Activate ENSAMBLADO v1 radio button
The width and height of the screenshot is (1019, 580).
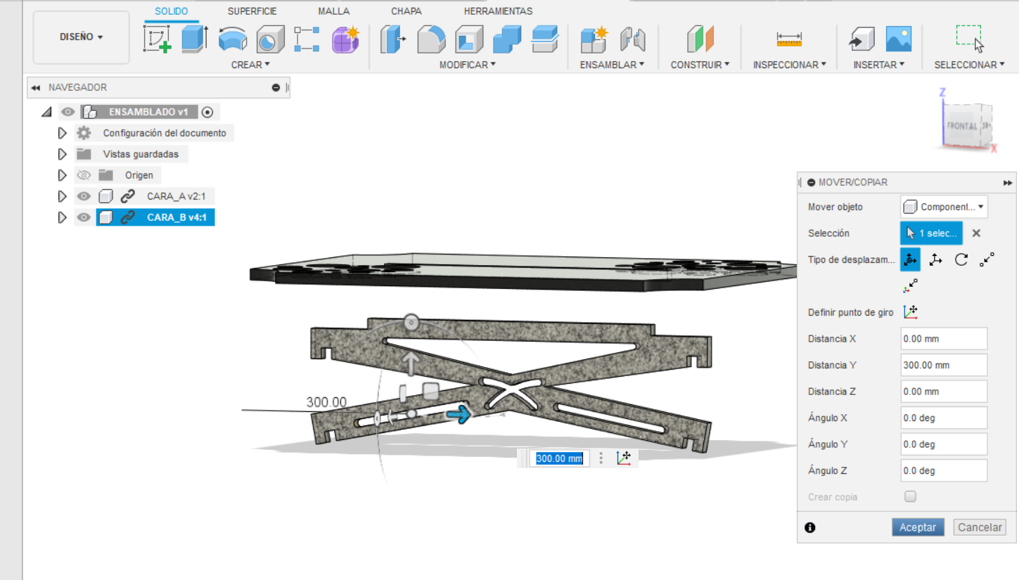[207, 112]
